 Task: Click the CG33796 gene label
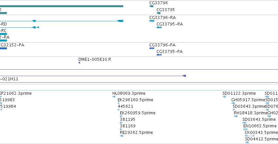click(158, 3)
